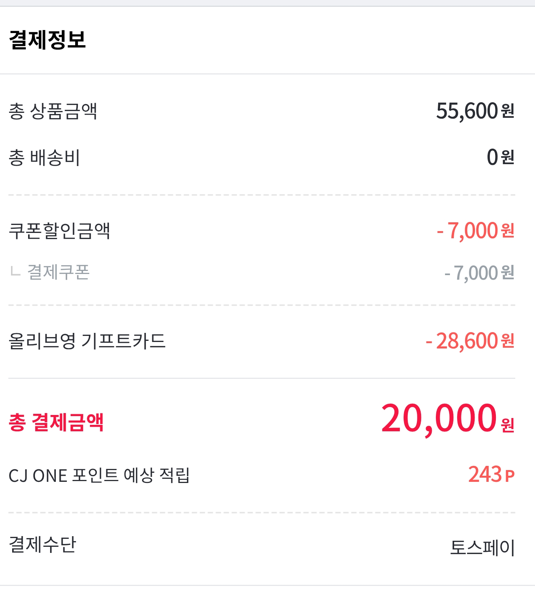Tap the P points symbol after 243
Screen dimensions: 535x589
[x=510, y=476]
